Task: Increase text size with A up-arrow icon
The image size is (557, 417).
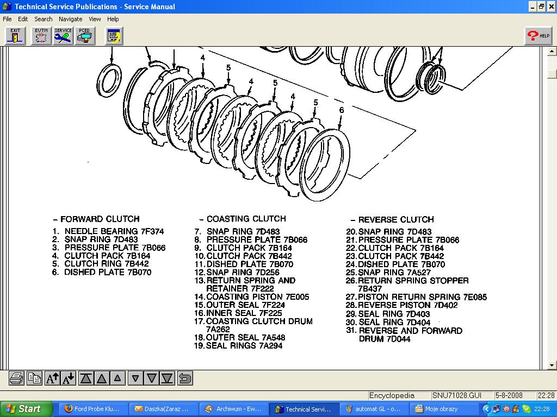Action: pyautogui.click(x=52, y=378)
